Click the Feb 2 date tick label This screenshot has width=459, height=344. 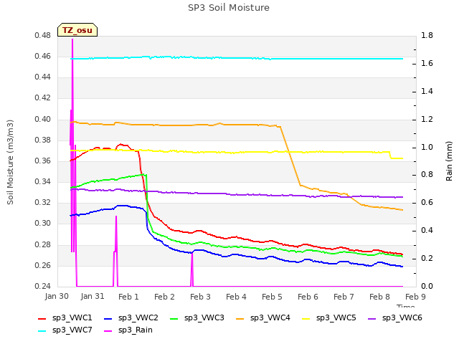164,297
